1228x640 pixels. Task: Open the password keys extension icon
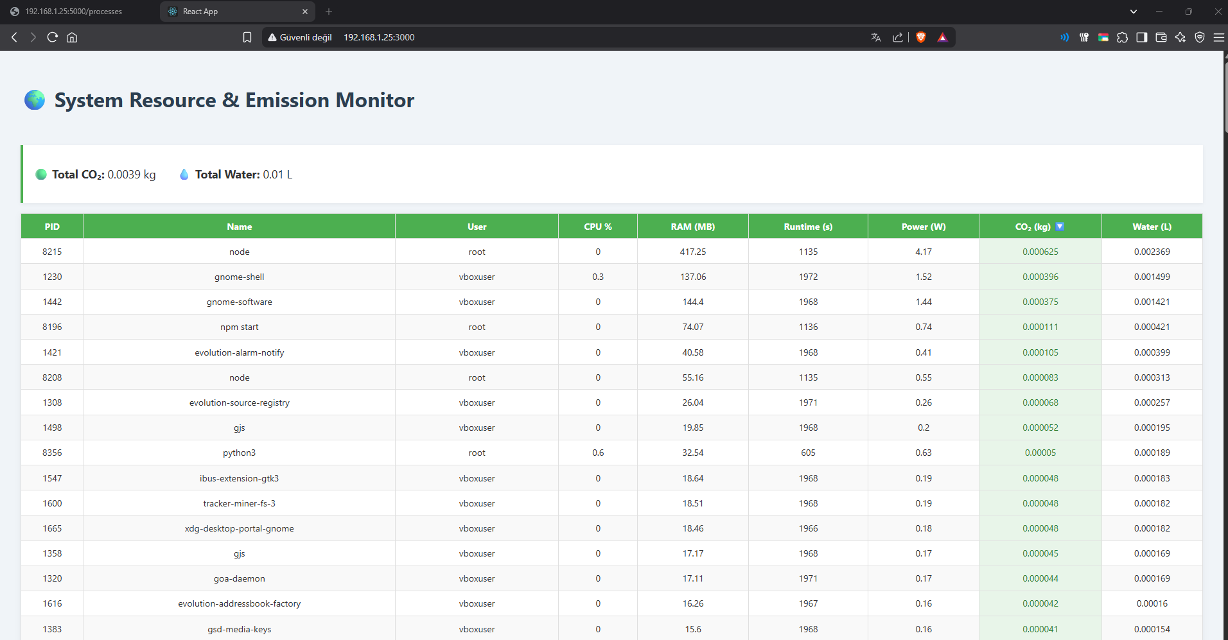[1084, 37]
